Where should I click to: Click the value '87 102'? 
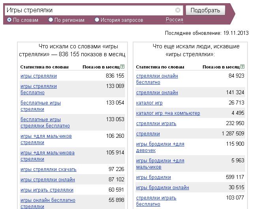(116, 179)
